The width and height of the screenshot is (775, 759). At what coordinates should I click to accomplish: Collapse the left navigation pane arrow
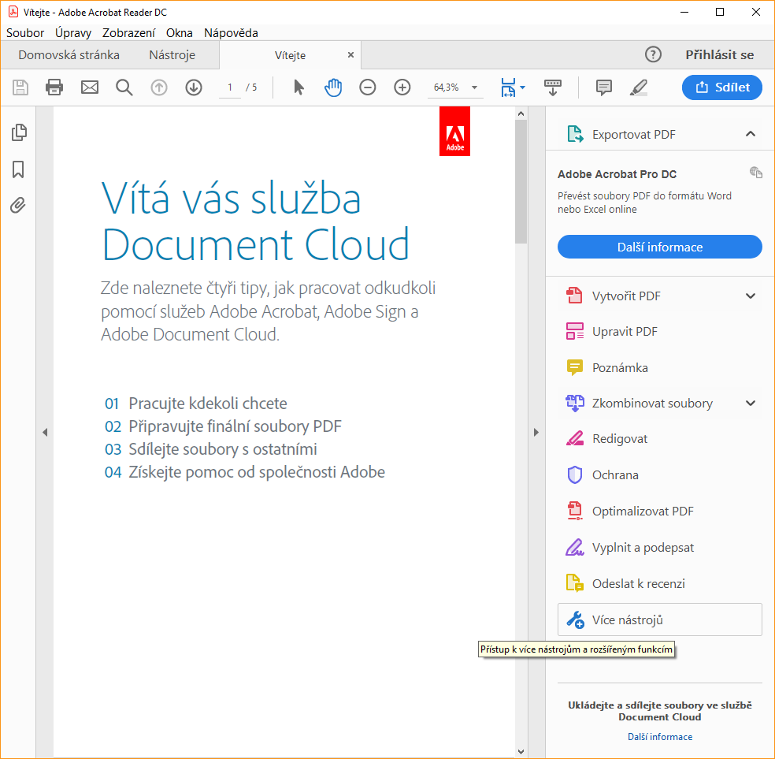pos(45,432)
